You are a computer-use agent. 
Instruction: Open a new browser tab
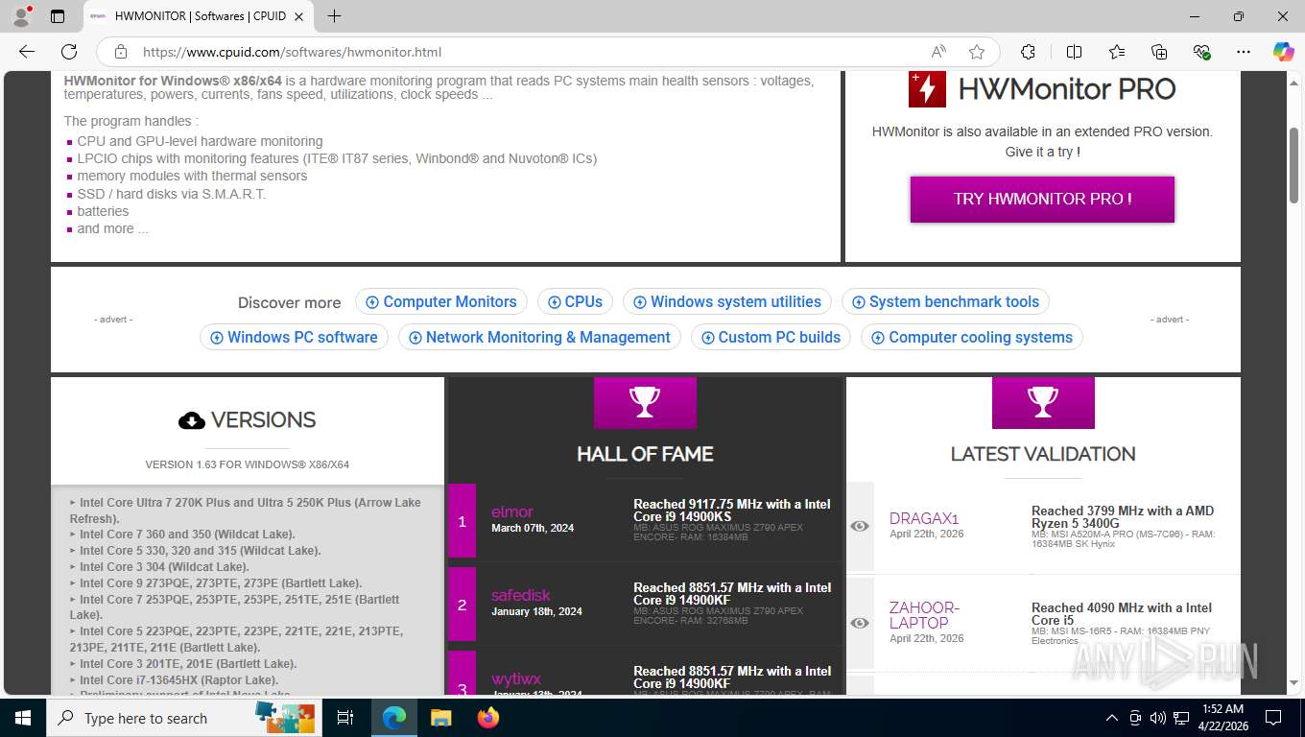click(x=334, y=16)
